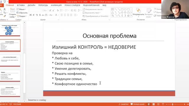Click the bulleted list icon
Viewport: 189px width, 106px height.
[x=62, y=11]
